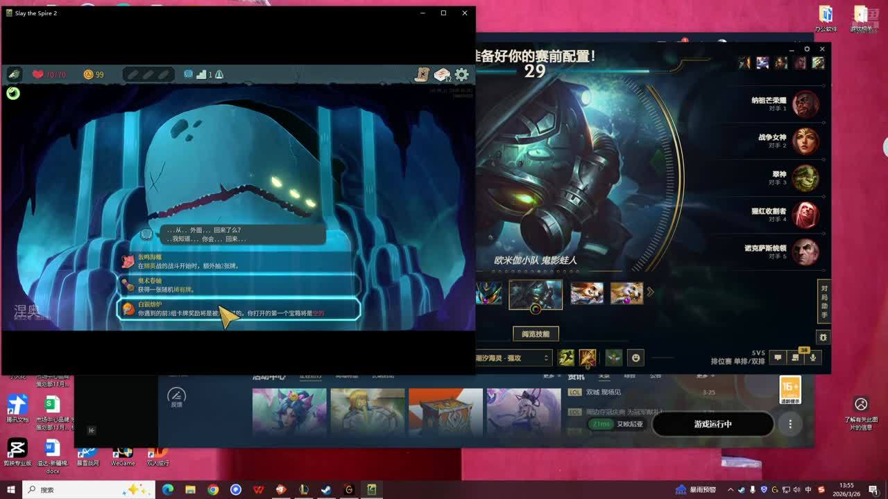Viewport: 888px width, 499px height.
Task: Select the first summoner spell slot
Action: coord(567,358)
